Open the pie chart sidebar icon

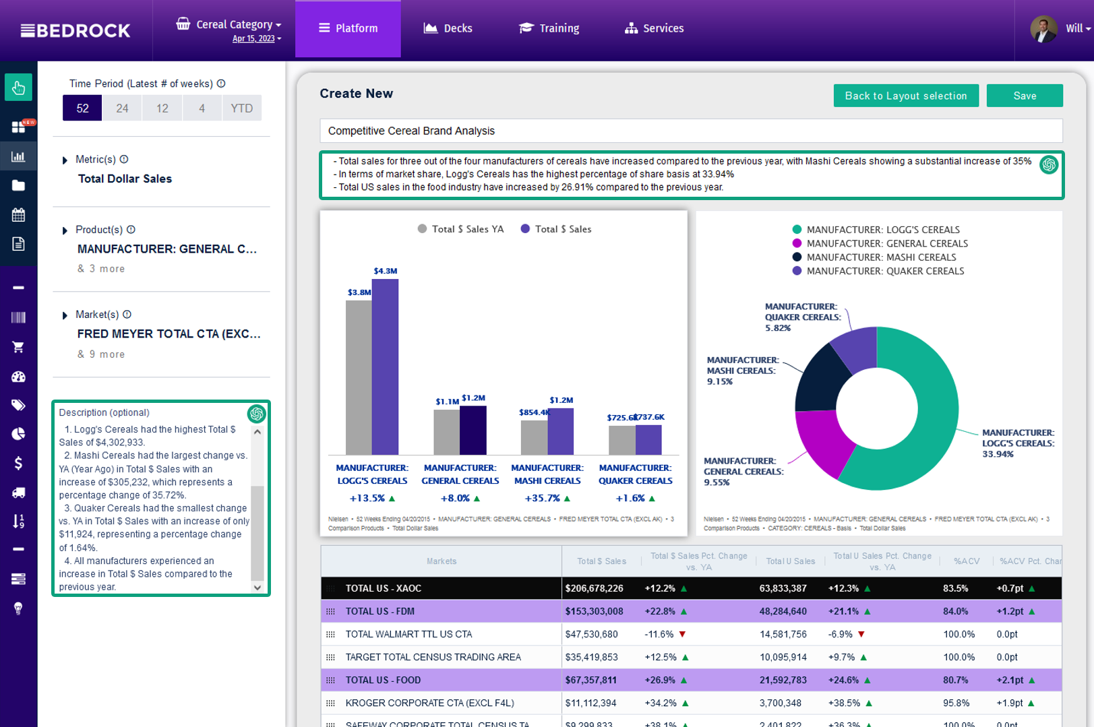point(18,434)
